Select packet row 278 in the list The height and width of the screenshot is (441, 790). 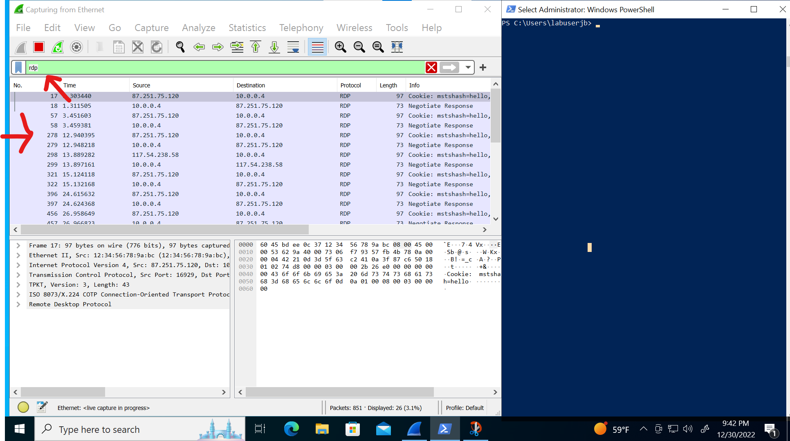pos(251,135)
